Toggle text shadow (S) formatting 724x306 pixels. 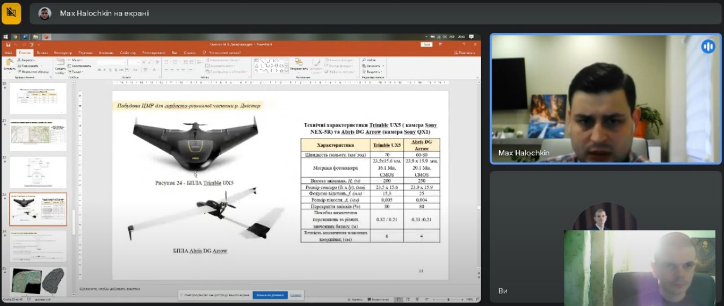coord(117,70)
